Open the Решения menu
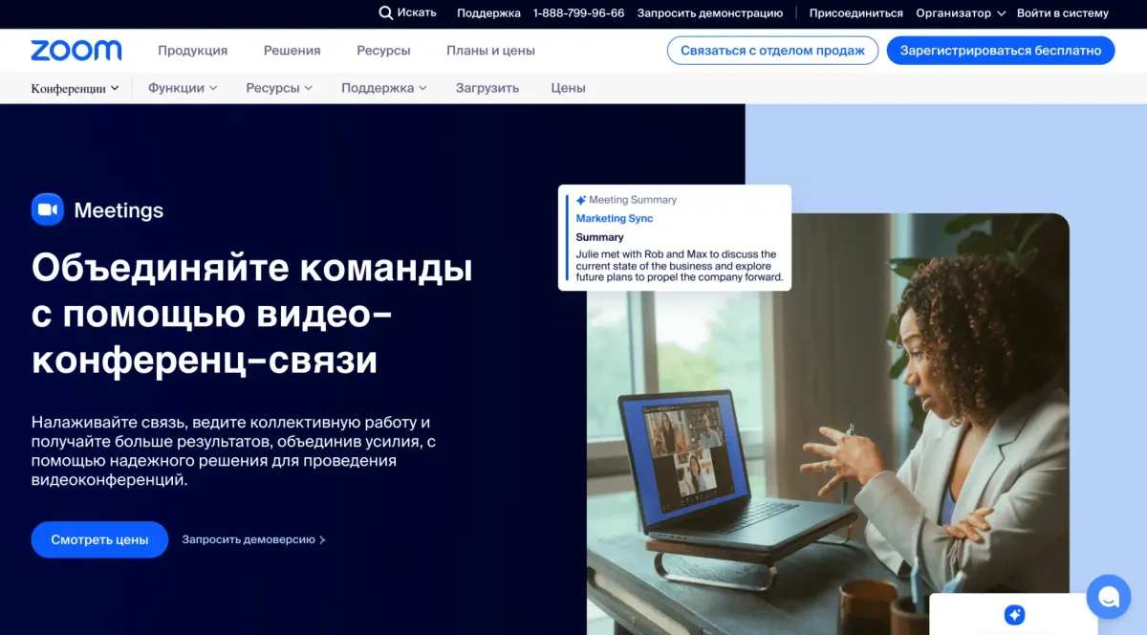 coord(292,51)
